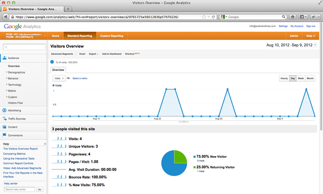Screen dimensions: 323x194
Task: Click the sidebar report search field
Action: (x=24, y=47)
